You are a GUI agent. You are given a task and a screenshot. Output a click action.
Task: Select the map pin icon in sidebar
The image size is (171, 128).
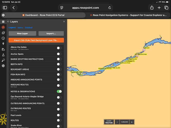coord(3,44)
